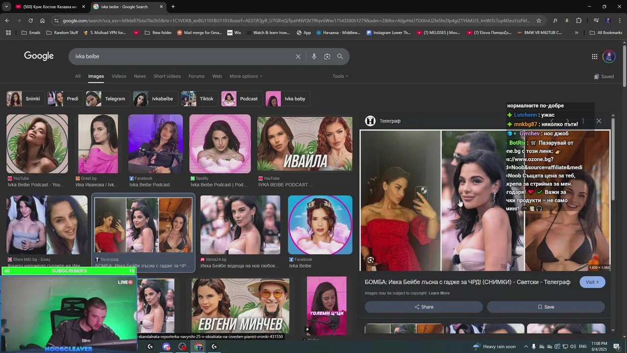Click the Google logo
Image resolution: width=627 pixels, height=353 pixels.
tap(39, 56)
